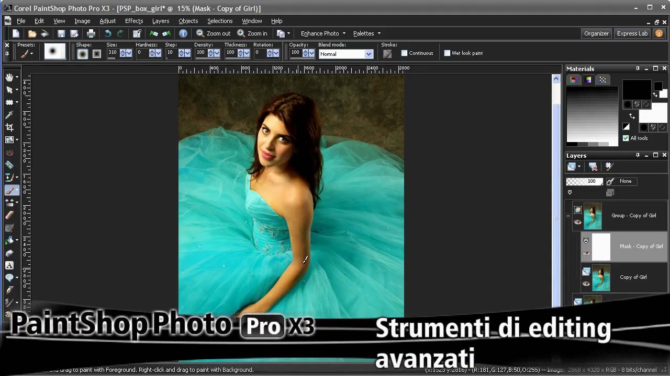This screenshot has height=376, width=670.
Task: Enable the Wet look paint checkbox
Action: click(x=447, y=53)
